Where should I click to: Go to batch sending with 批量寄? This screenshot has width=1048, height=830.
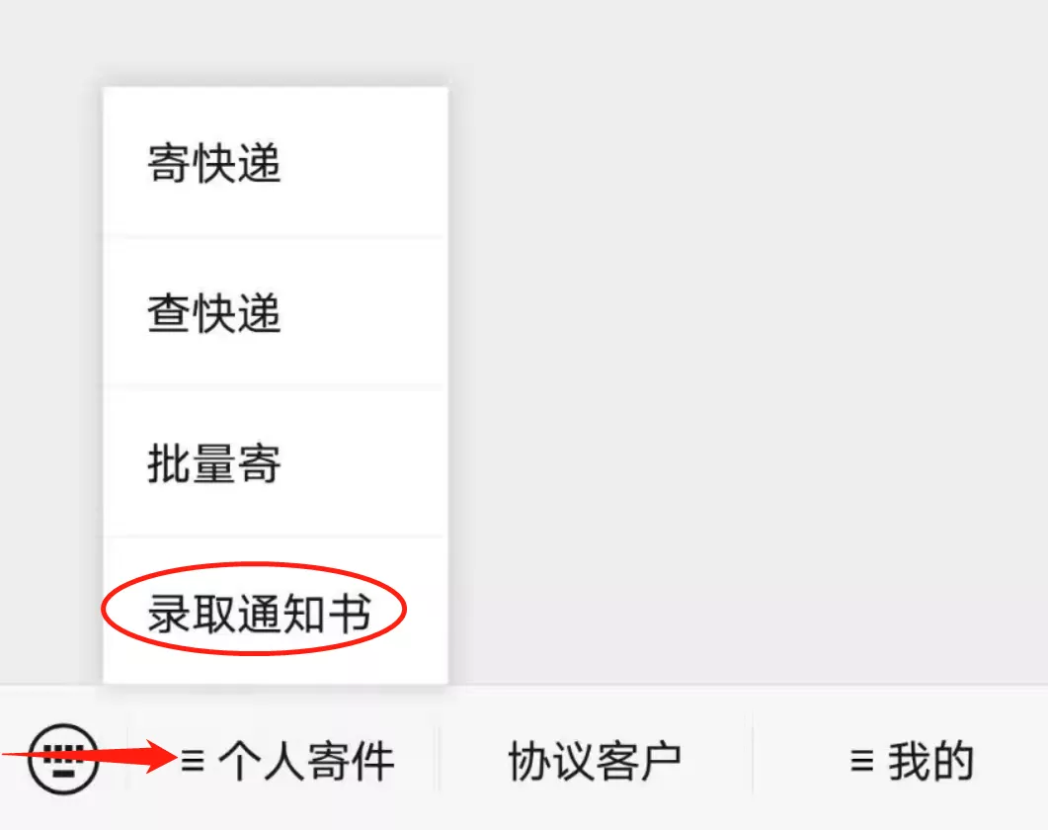[275, 462]
